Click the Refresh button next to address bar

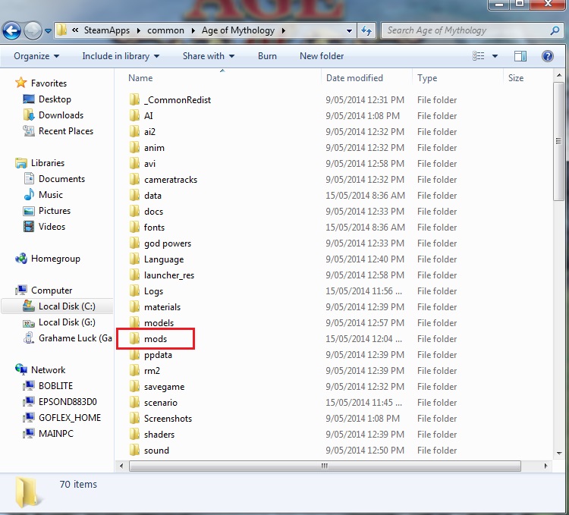point(366,30)
